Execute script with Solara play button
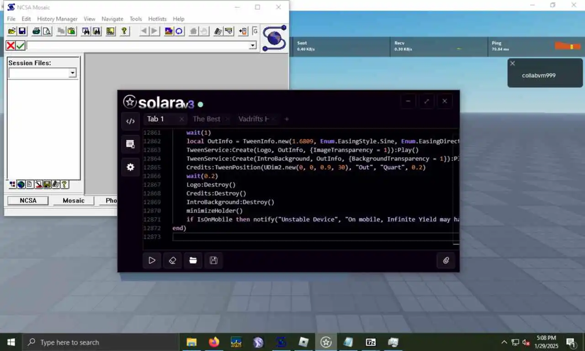The image size is (585, 351). click(x=152, y=260)
